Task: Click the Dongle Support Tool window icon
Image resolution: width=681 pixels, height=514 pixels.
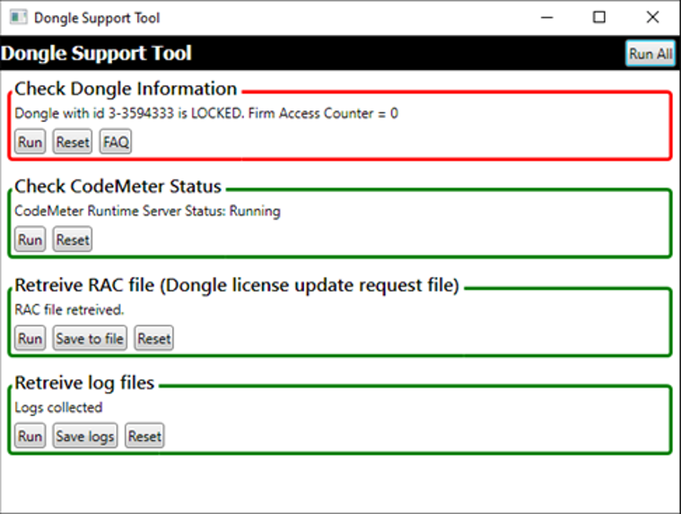Action: coord(18,18)
